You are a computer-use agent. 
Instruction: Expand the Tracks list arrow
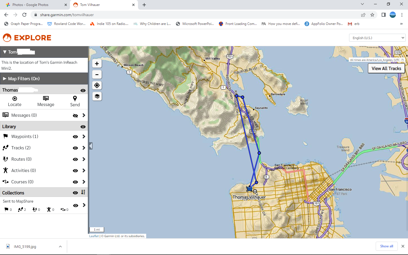(84, 148)
